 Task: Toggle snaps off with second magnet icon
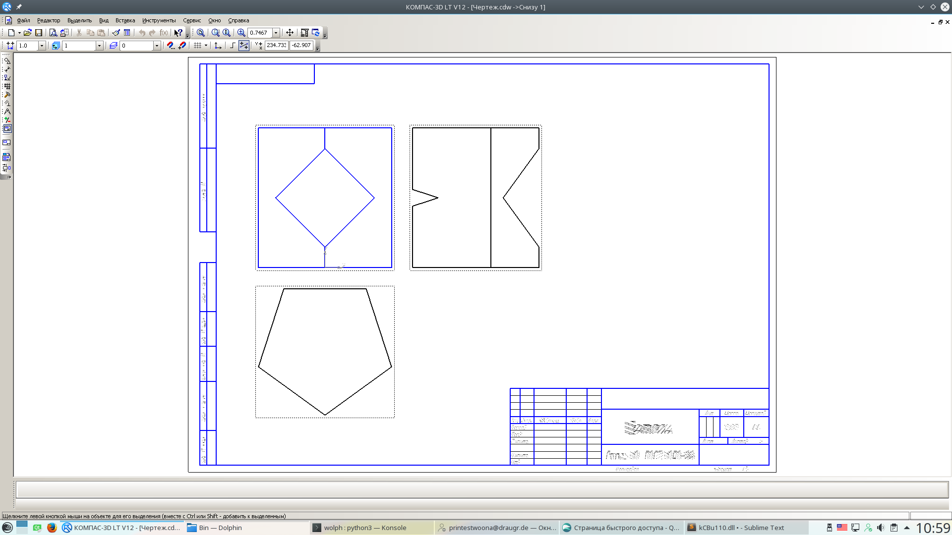coord(182,46)
